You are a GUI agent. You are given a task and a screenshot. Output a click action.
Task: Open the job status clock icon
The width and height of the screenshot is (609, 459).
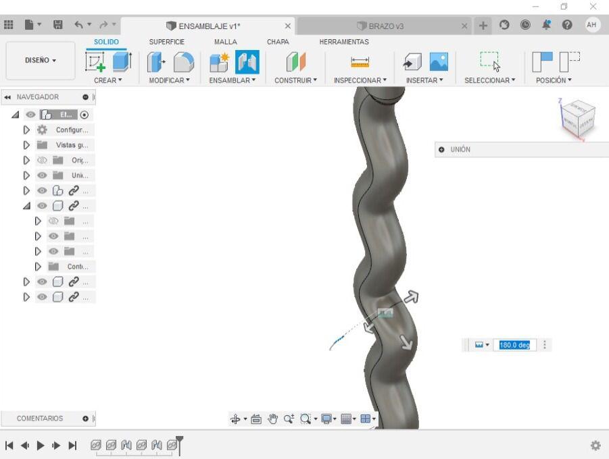(x=525, y=25)
